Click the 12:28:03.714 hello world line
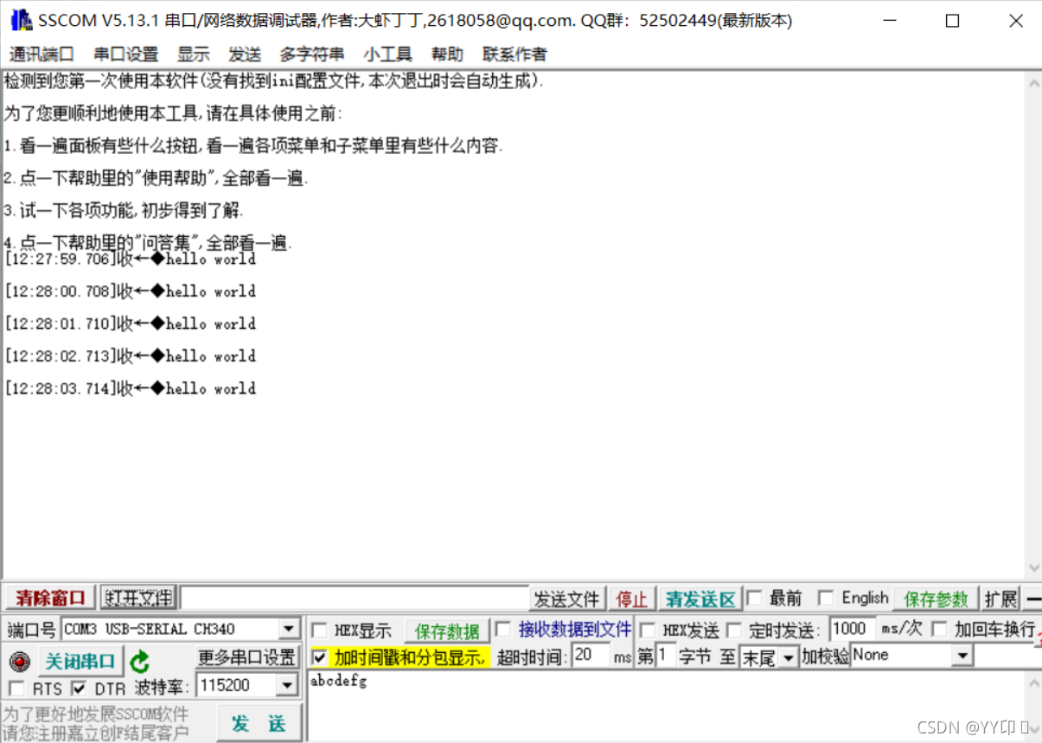This screenshot has height=743, width=1042. 131,389
